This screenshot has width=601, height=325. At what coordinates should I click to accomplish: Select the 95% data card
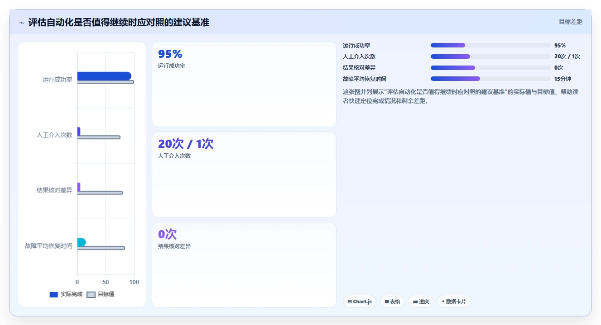pos(244,85)
